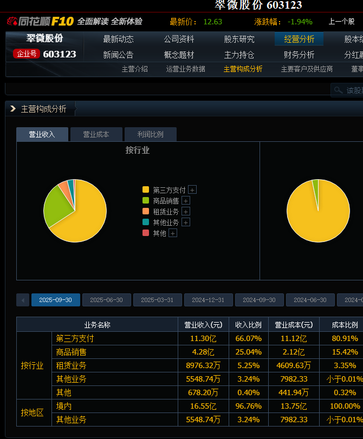
Task: Go to 主营构成分析 submenu
Action: pos(243,69)
